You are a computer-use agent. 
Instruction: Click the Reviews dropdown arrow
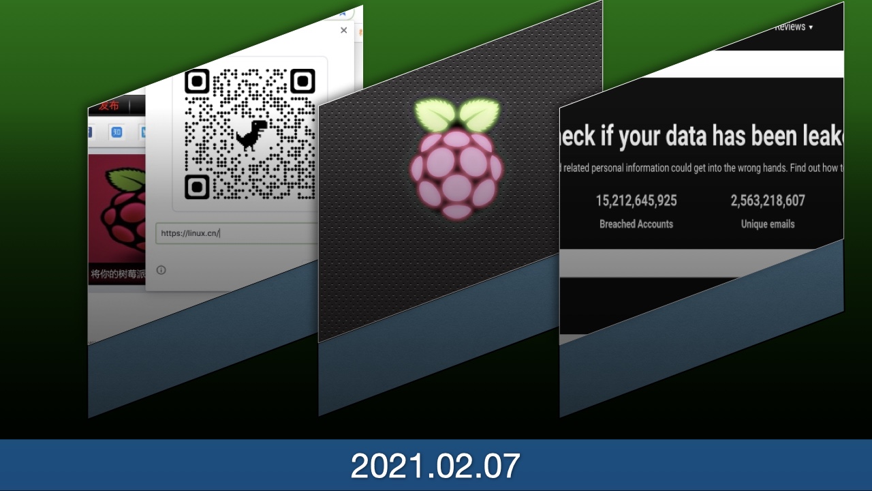[811, 27]
